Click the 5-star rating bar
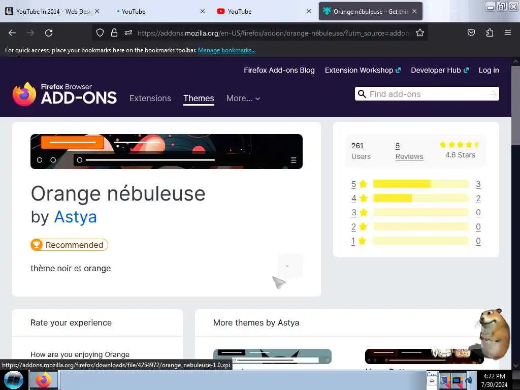Image resolution: width=520 pixels, height=390 pixels. click(421, 184)
